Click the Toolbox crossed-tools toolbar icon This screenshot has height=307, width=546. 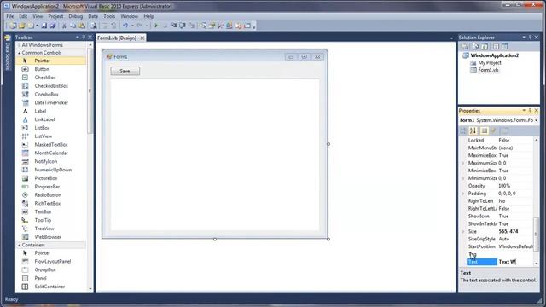pyautogui.click(x=220, y=26)
